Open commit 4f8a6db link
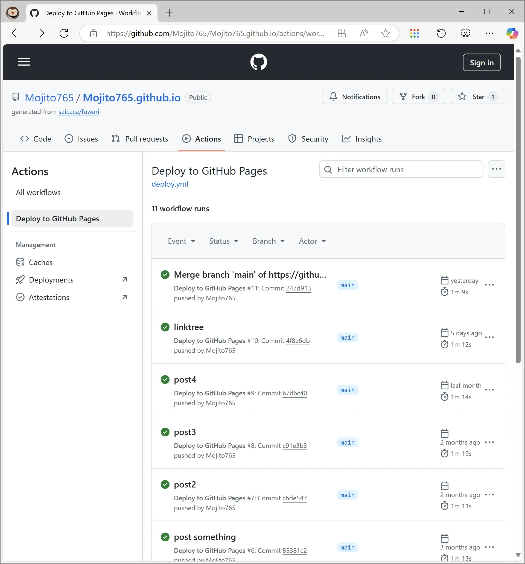525x564 pixels. pos(297,341)
